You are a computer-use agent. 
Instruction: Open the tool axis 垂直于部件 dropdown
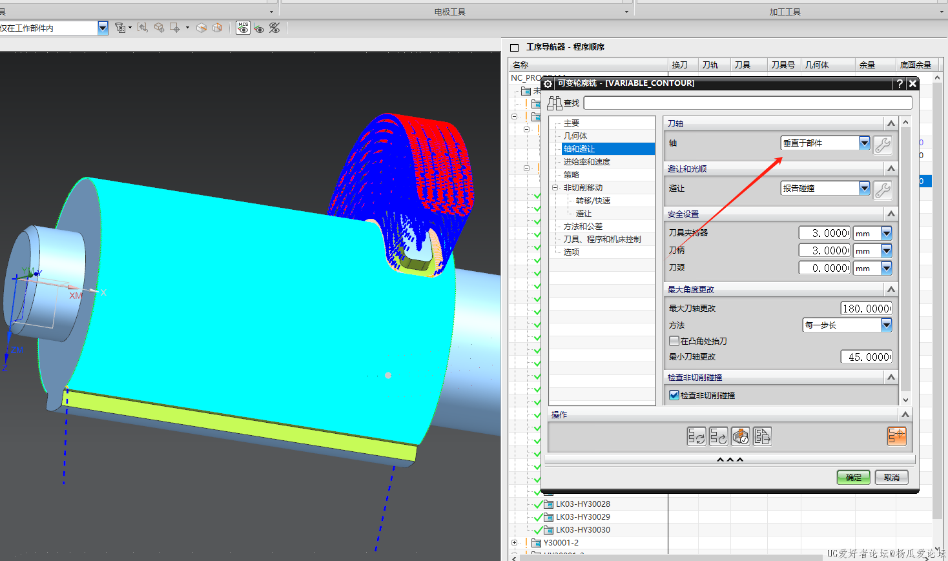[865, 143]
